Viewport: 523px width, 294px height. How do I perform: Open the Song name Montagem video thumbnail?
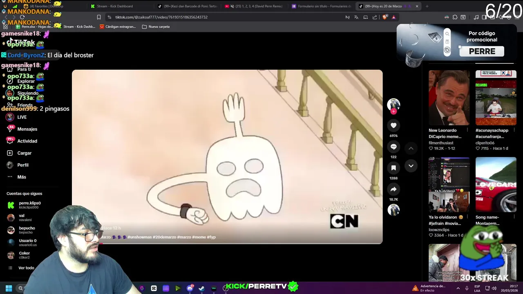click(496, 185)
